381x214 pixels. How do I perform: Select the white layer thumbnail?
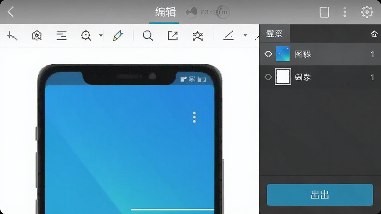click(x=283, y=77)
